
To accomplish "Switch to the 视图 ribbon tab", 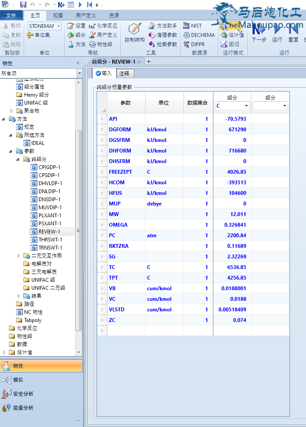I will click(x=58, y=15).
